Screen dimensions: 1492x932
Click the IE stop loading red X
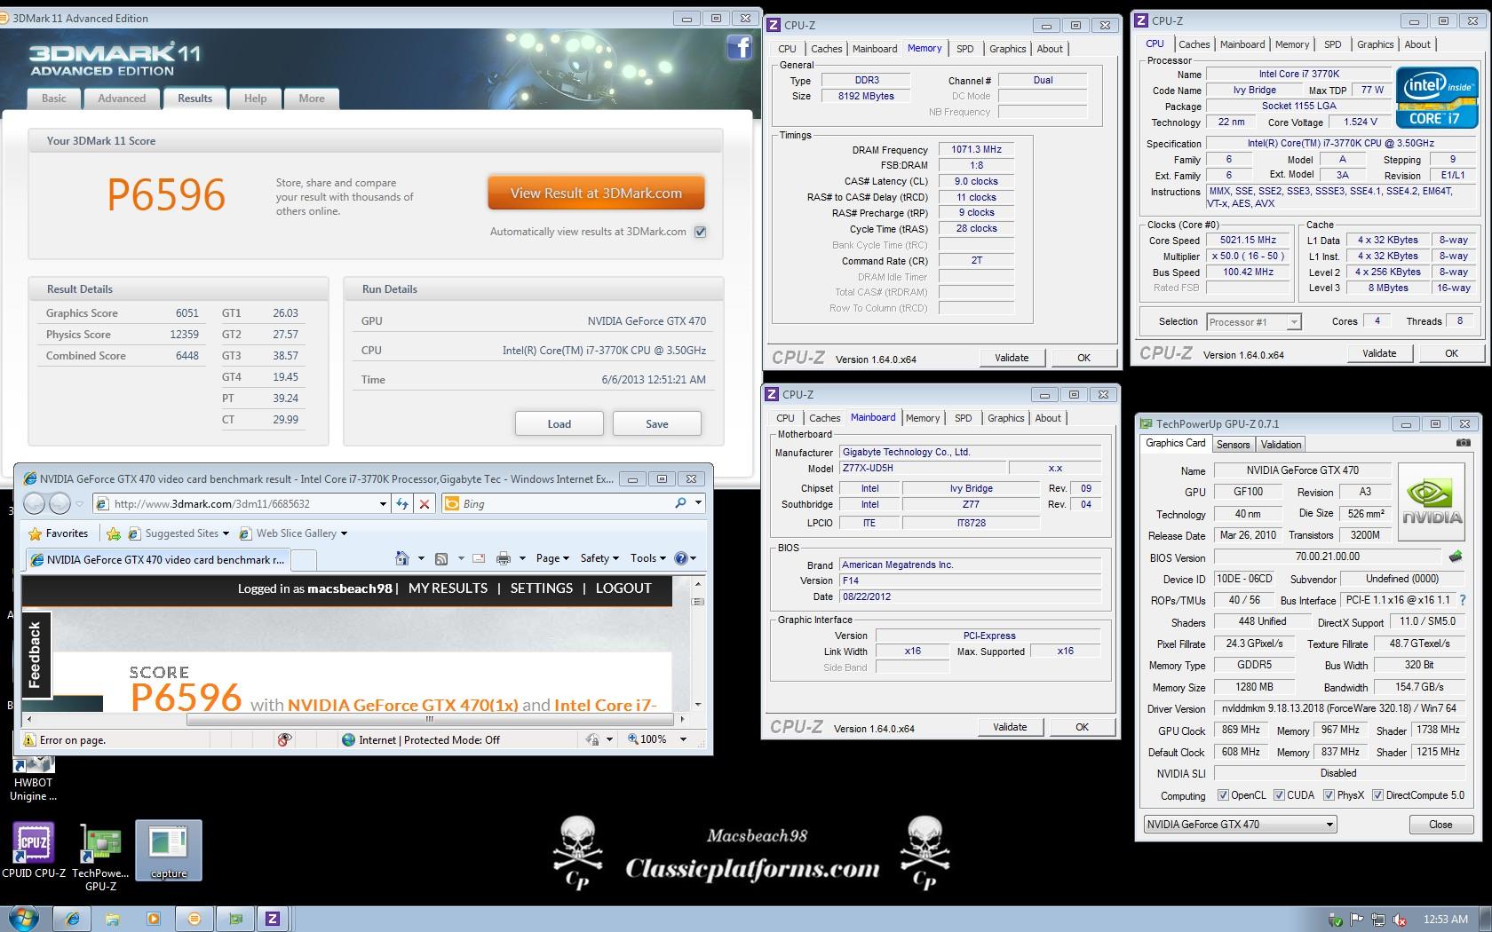point(425,503)
